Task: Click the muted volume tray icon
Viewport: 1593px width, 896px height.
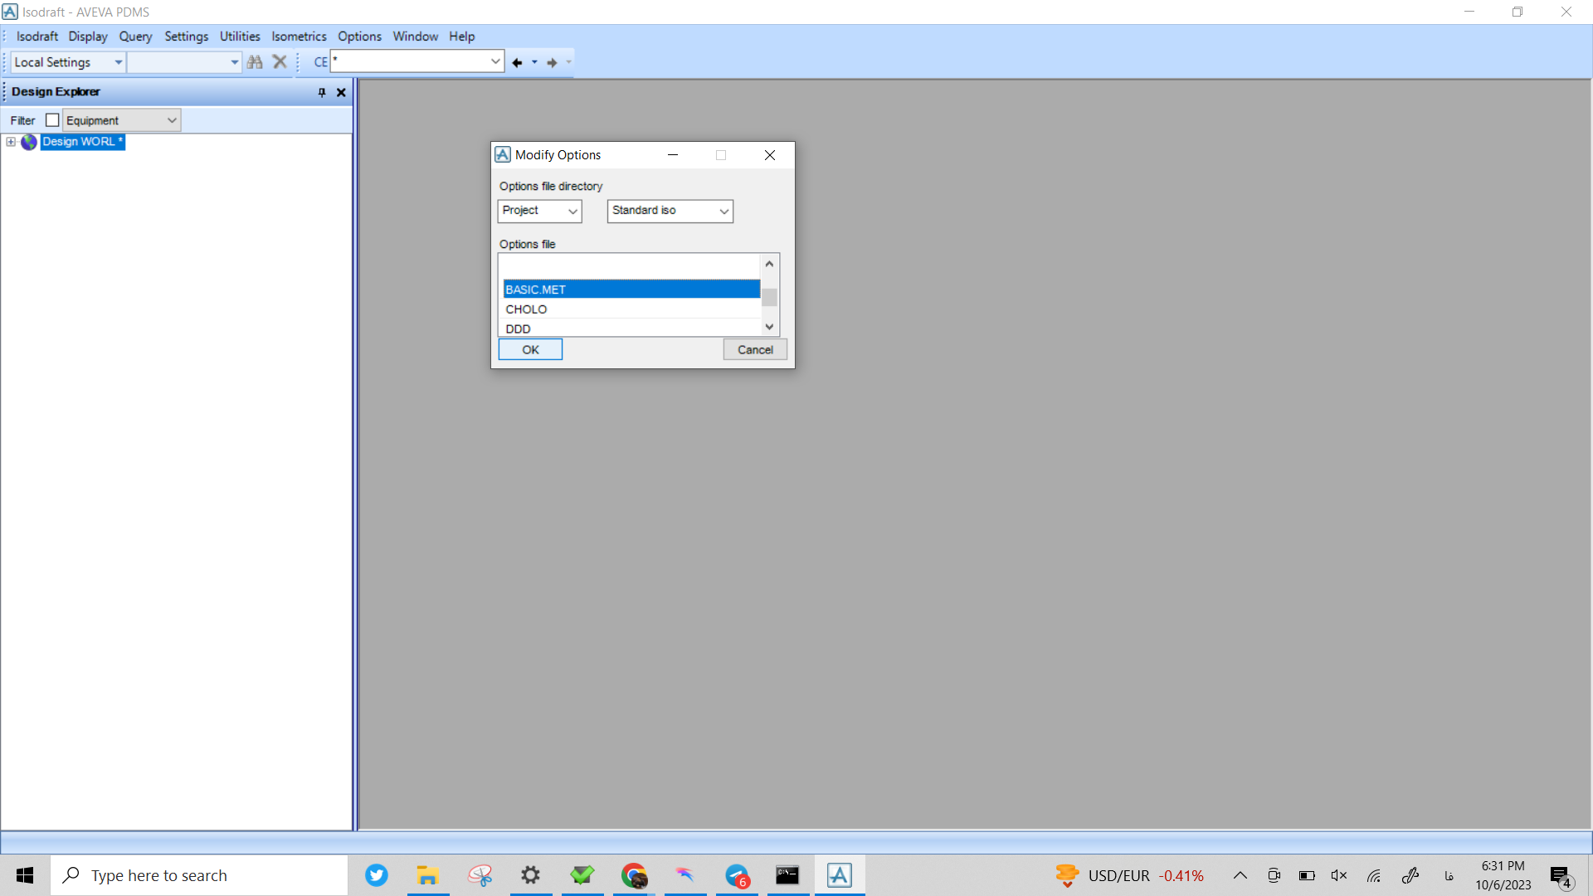Action: coord(1339,875)
